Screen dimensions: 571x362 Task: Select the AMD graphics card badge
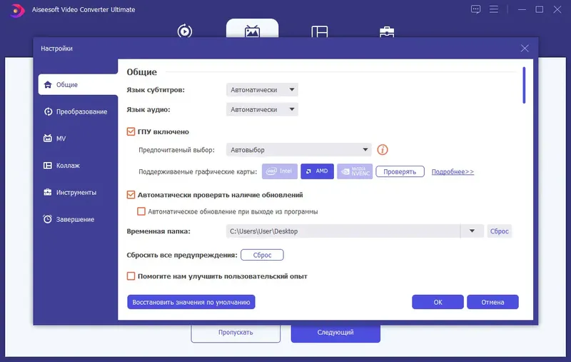click(x=317, y=171)
